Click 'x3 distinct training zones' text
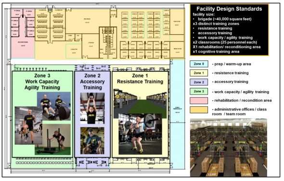This screenshot has width=284, height=181. point(216,24)
